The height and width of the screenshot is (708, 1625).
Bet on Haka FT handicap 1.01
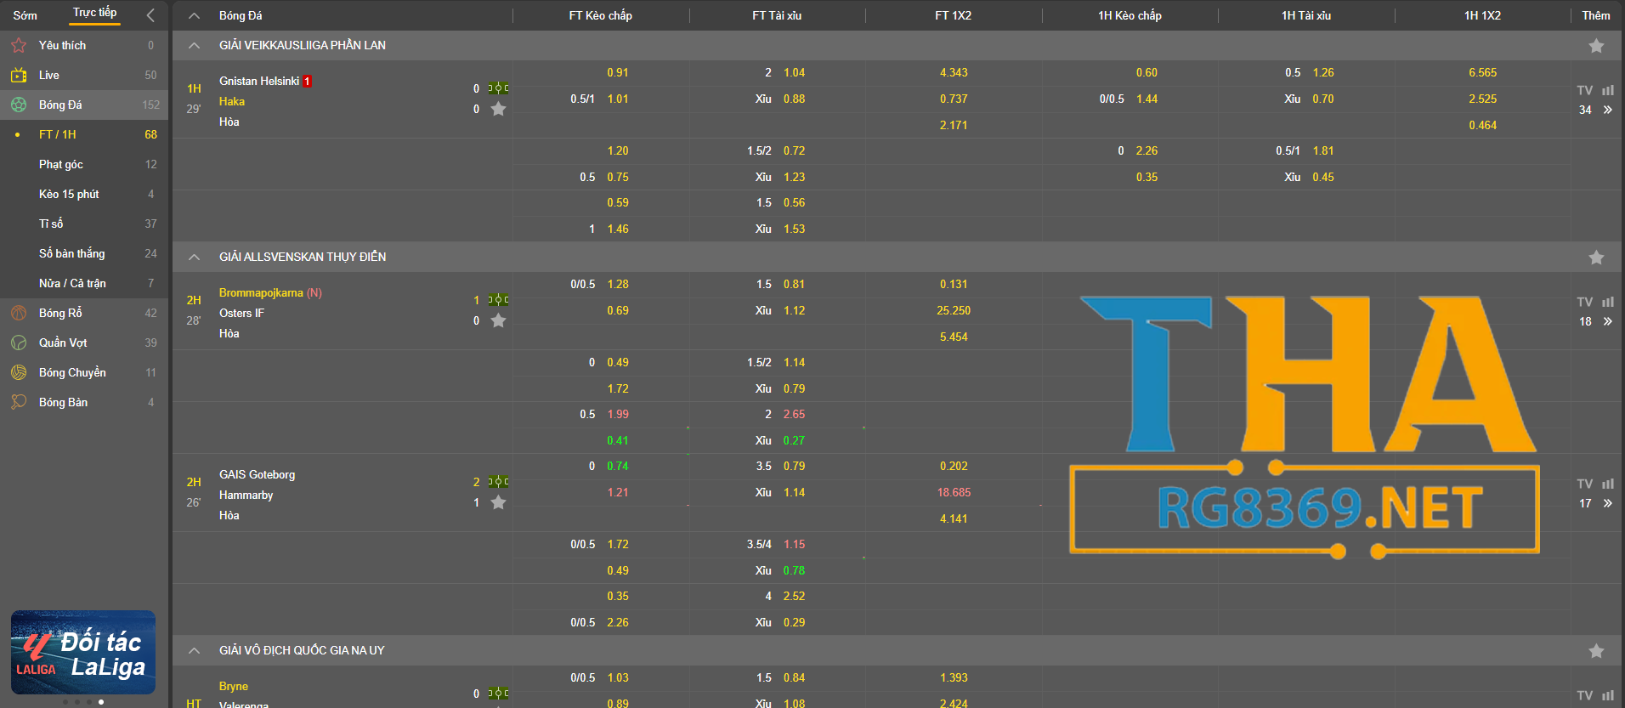618,99
